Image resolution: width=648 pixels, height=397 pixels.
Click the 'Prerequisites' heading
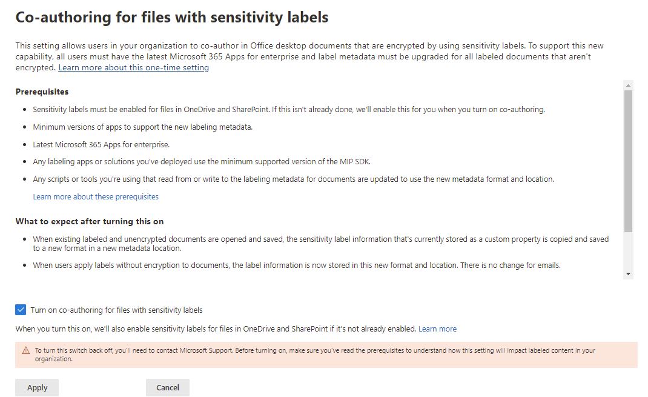click(x=42, y=92)
